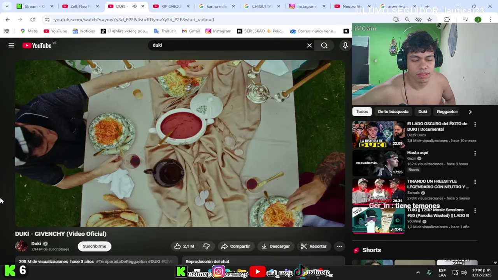The width and height of the screenshot is (498, 280).
Task: Close the 'Zell, Neo P' tab
Action: click(97, 6)
